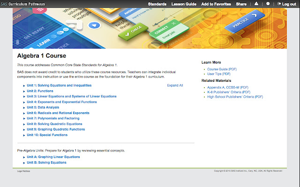Open the Course Guide (PDF) link
300x187 pixels.
pos(222,69)
